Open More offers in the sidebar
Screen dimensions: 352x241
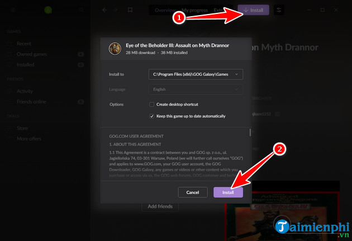pyautogui.click(x=29, y=139)
